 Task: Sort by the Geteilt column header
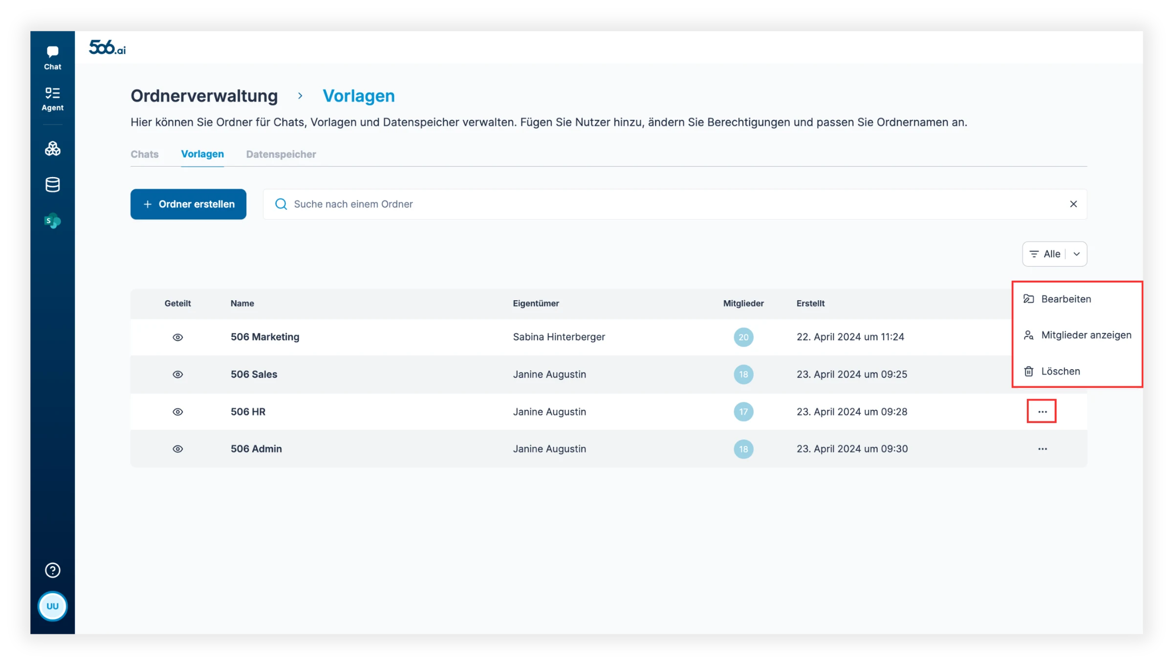click(x=177, y=303)
